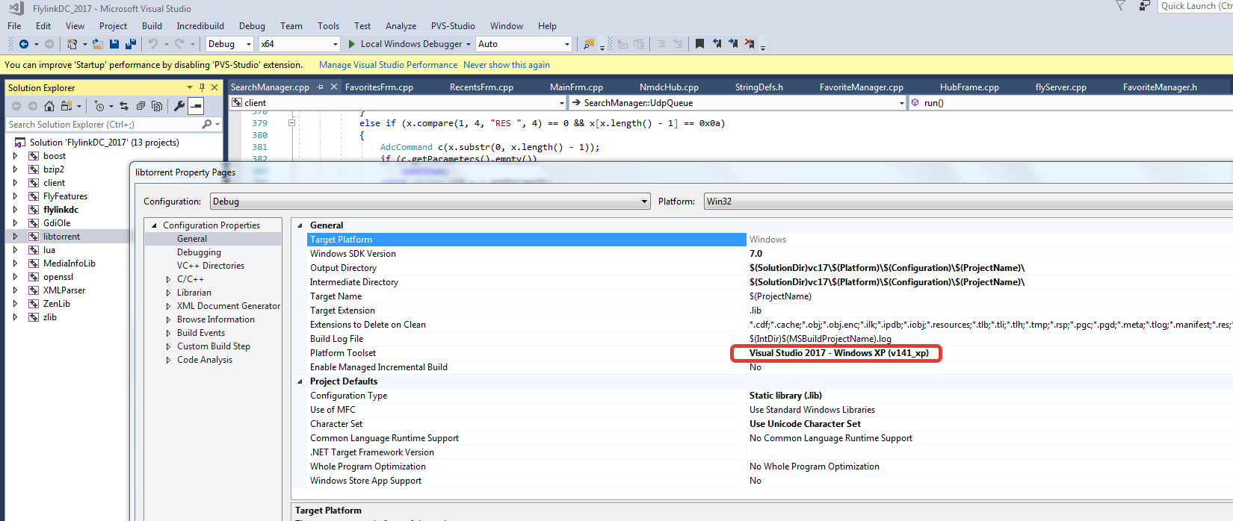Click the Search Solution Explorer input field

pyautogui.click(x=103, y=125)
